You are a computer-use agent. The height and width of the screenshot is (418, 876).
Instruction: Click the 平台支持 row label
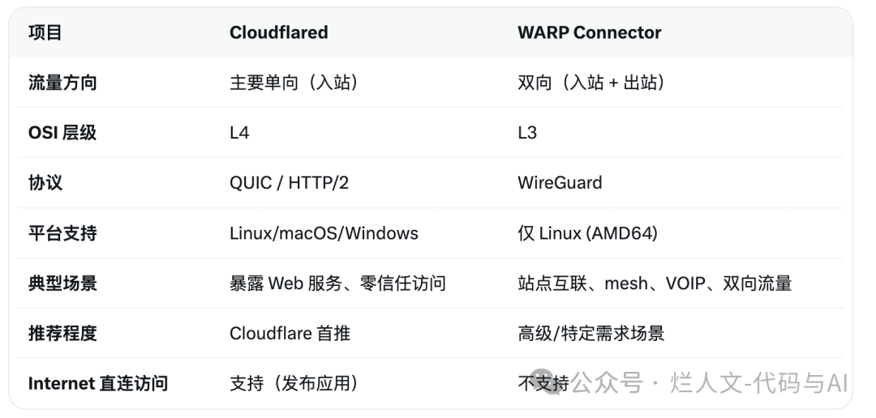tap(62, 233)
